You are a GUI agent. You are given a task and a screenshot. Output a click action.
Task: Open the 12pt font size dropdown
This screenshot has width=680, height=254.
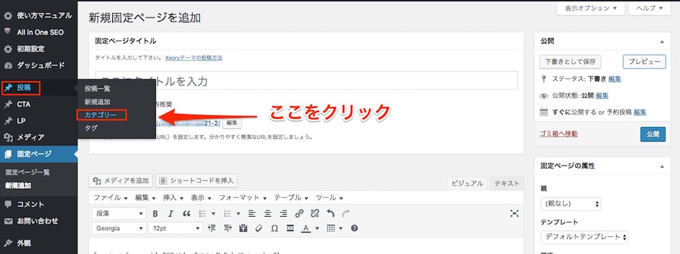pos(175,228)
